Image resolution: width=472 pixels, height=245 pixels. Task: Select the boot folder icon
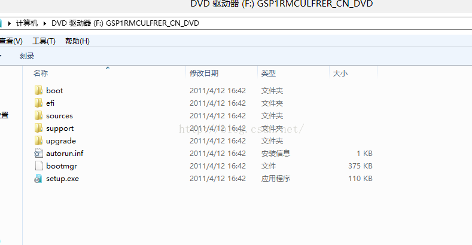pyautogui.click(x=38, y=90)
